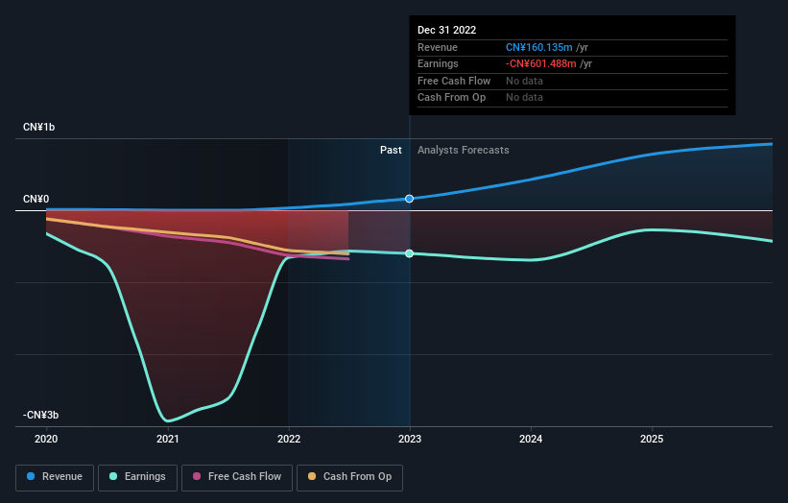Image resolution: width=788 pixels, height=503 pixels.
Task: Click the Earnings tooltip row label
Action: tap(438, 63)
